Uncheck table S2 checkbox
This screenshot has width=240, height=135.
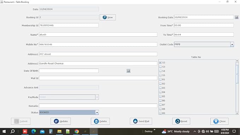[160, 63]
